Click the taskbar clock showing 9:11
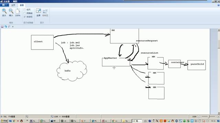Image resolution: width=220 pixels, height=123 pixels. coord(213,121)
